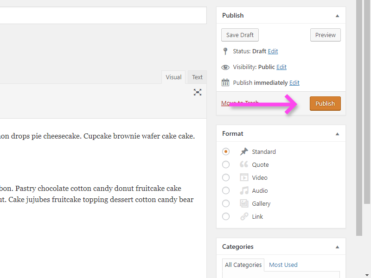Click the distraction-free writing fullscreen icon
Screen dimensions: 371x278
198,92
